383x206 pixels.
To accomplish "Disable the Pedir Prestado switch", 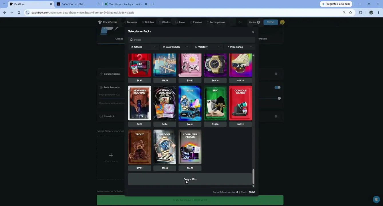I will (x=277, y=87).
